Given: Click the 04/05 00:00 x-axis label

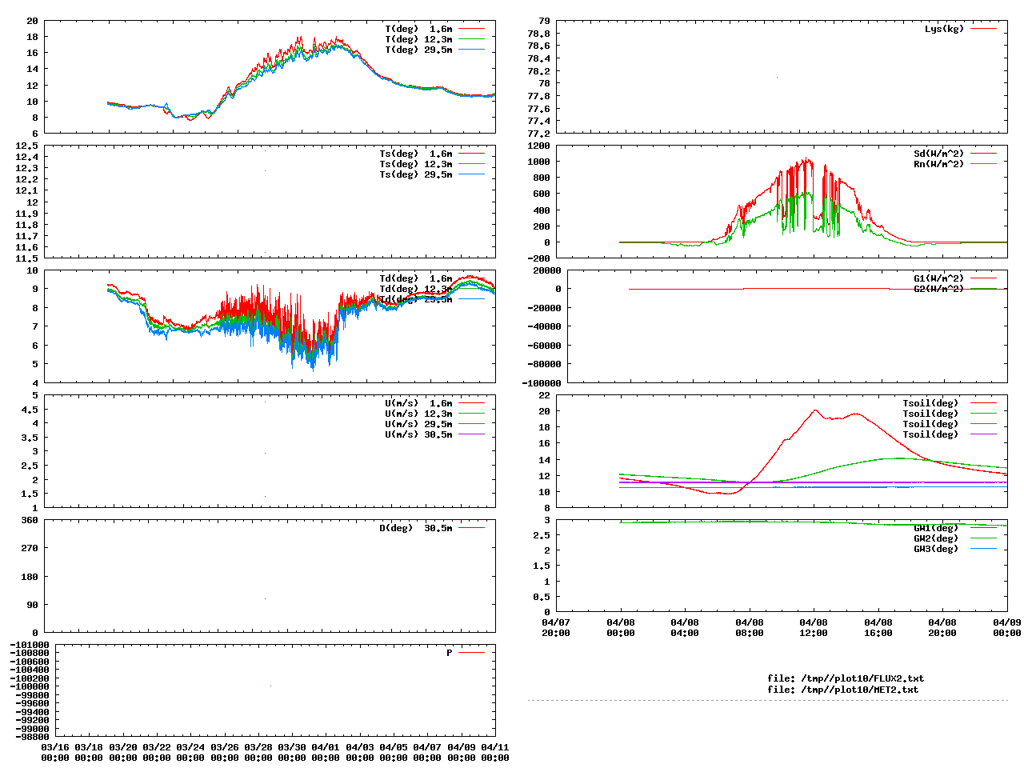Looking at the screenshot, I should [x=394, y=752].
